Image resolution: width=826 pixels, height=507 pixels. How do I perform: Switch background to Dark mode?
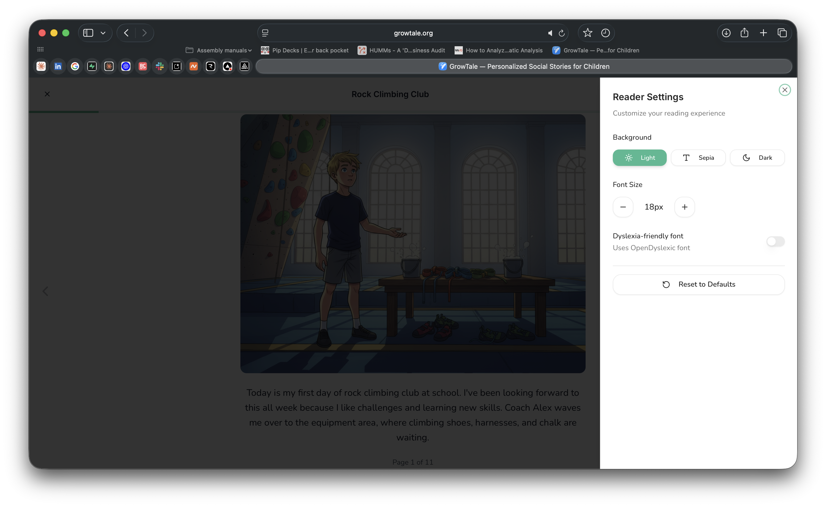pos(757,158)
